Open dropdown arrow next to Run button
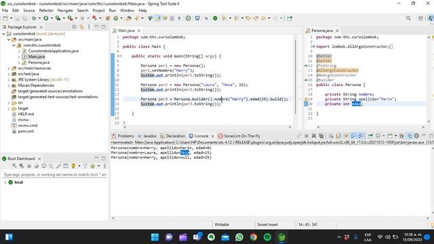This screenshot has height=244, width=434. tap(52, 18)
